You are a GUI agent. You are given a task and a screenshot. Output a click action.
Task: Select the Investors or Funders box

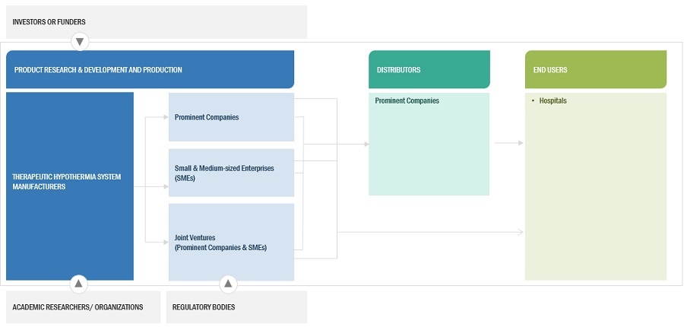pyautogui.click(x=156, y=22)
